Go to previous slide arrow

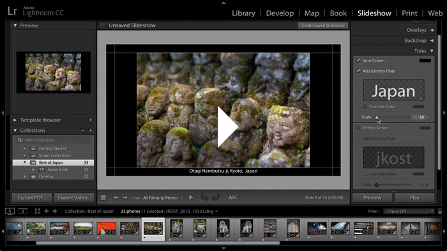click(x=116, y=197)
